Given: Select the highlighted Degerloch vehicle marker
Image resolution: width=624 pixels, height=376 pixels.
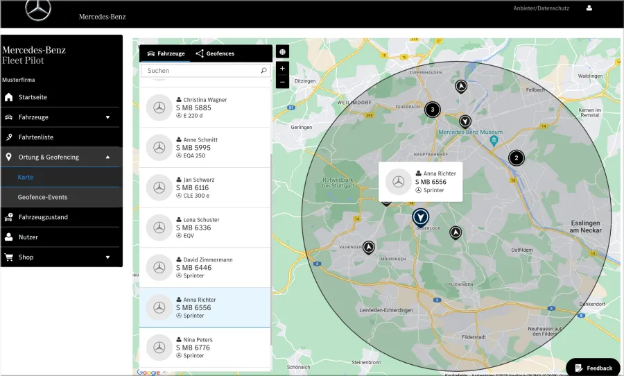Looking at the screenshot, I should (x=420, y=217).
